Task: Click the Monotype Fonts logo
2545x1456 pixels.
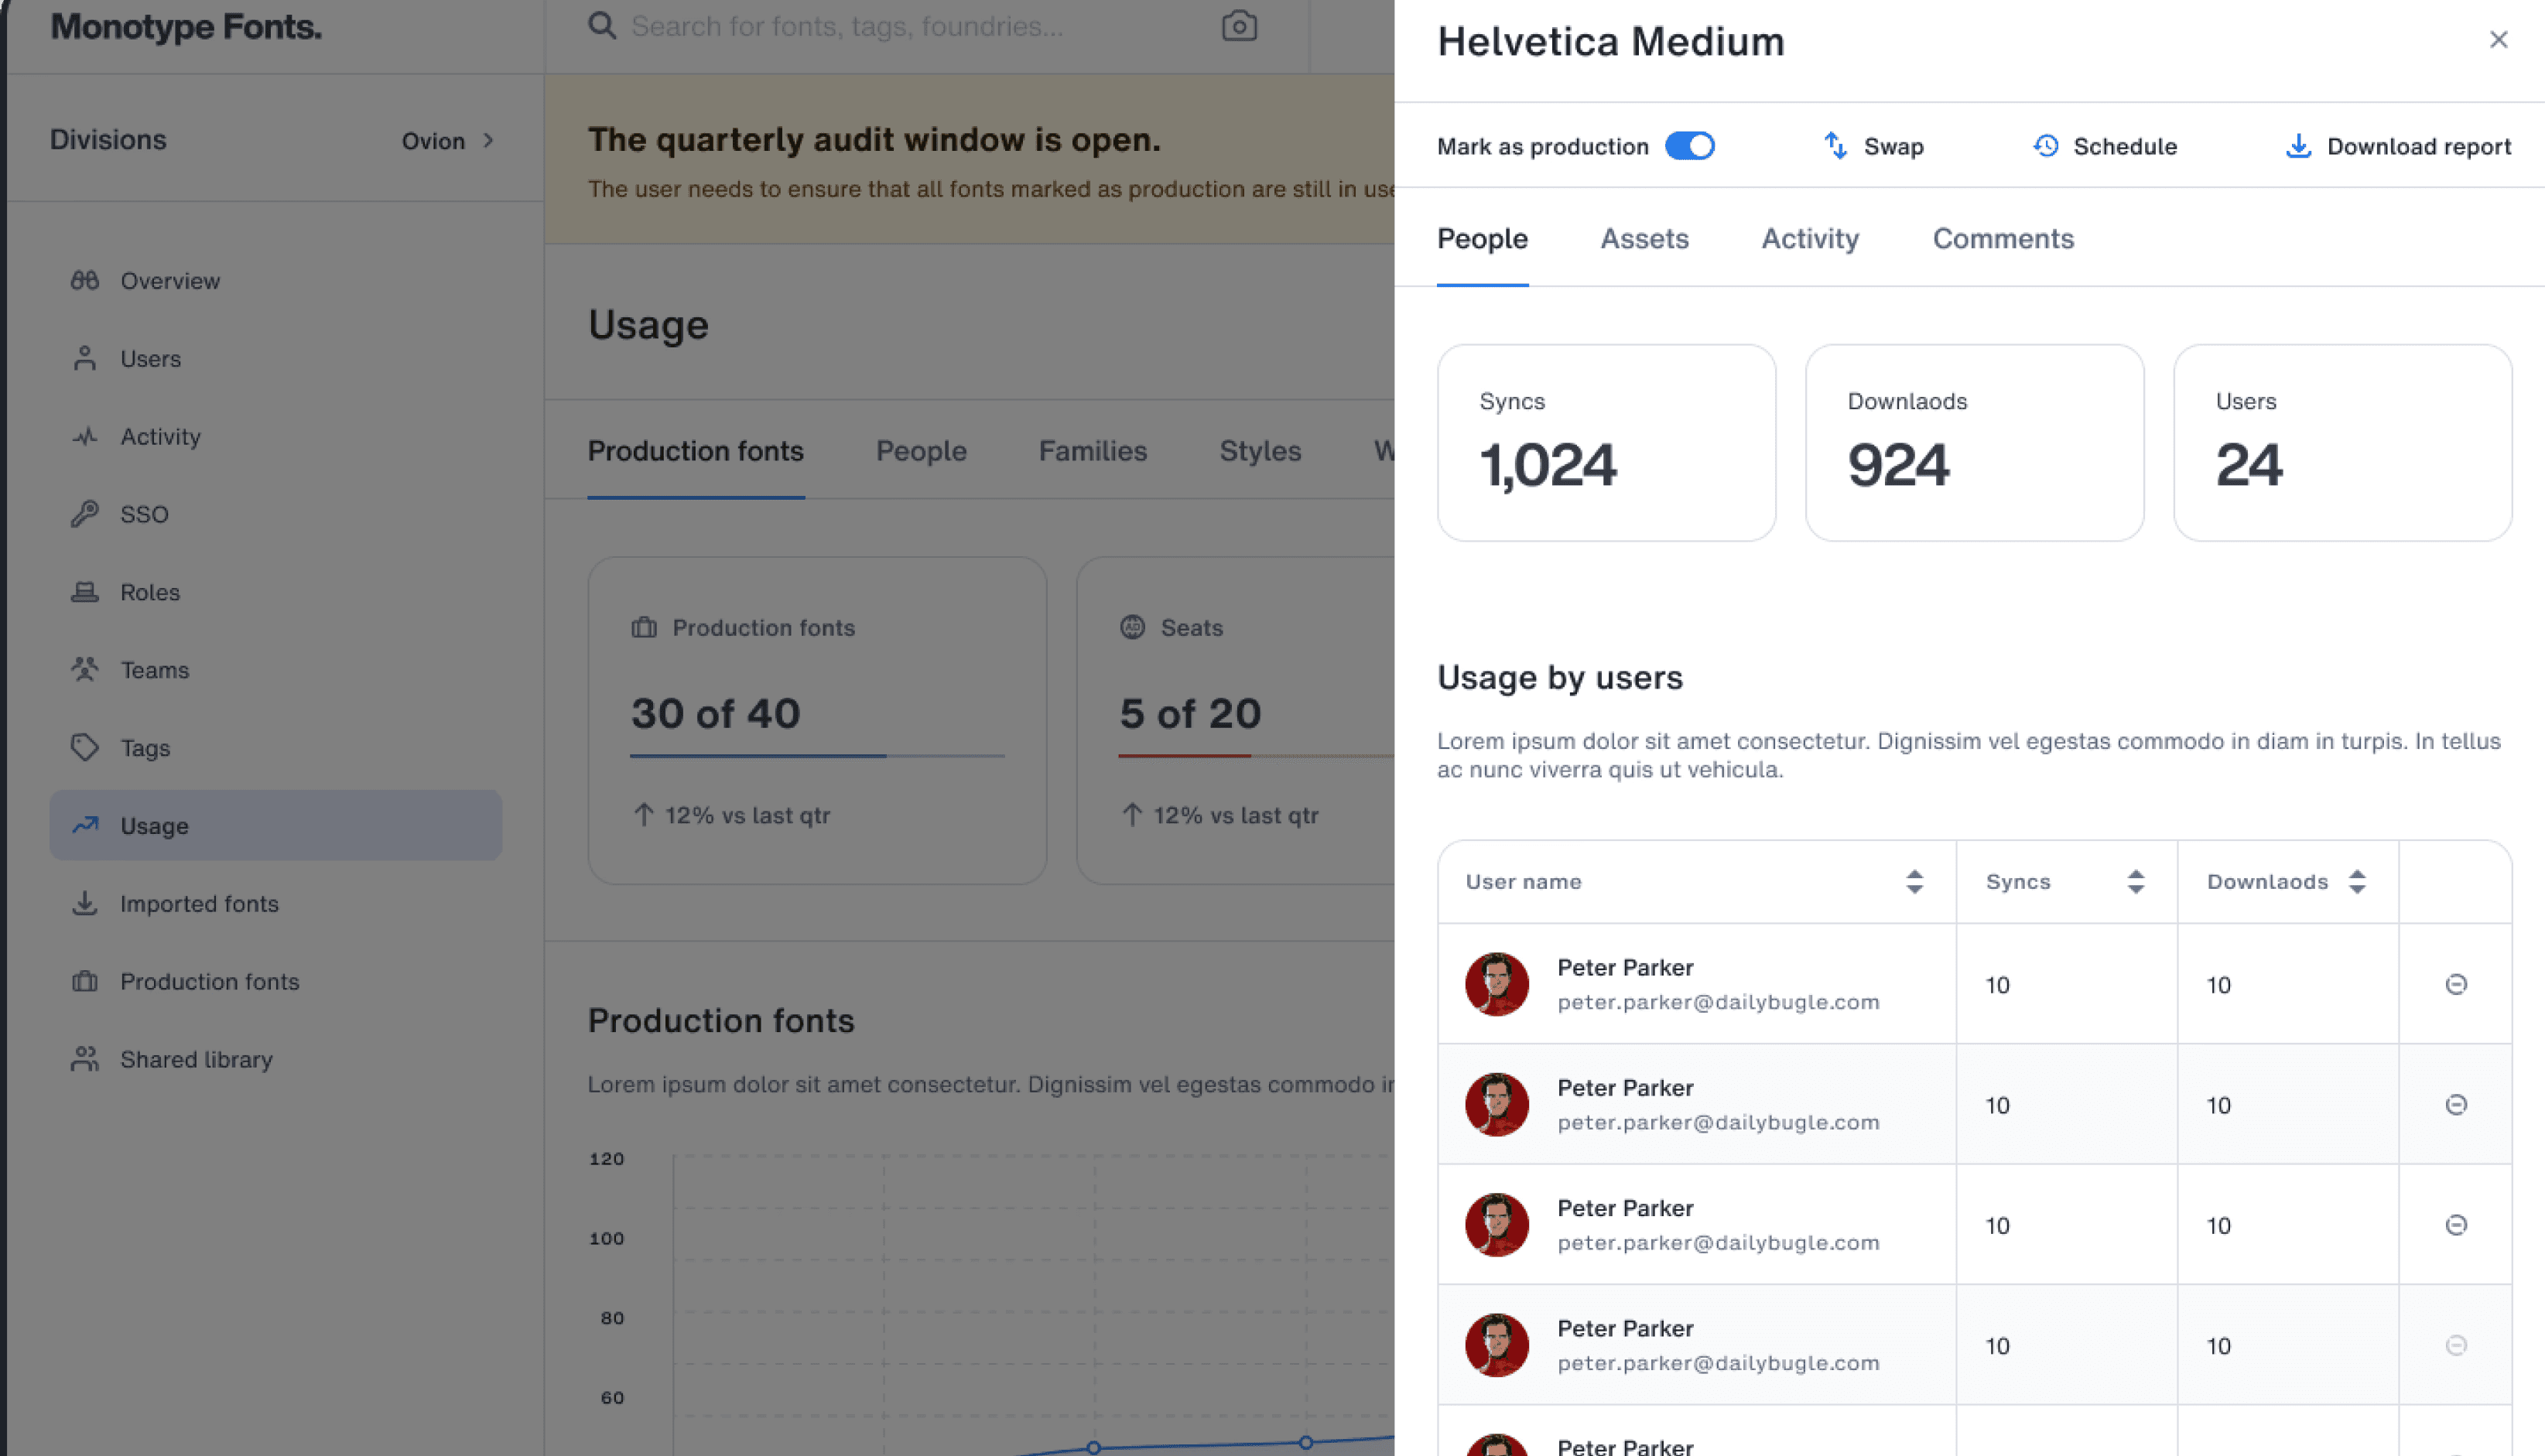Action: (187, 27)
